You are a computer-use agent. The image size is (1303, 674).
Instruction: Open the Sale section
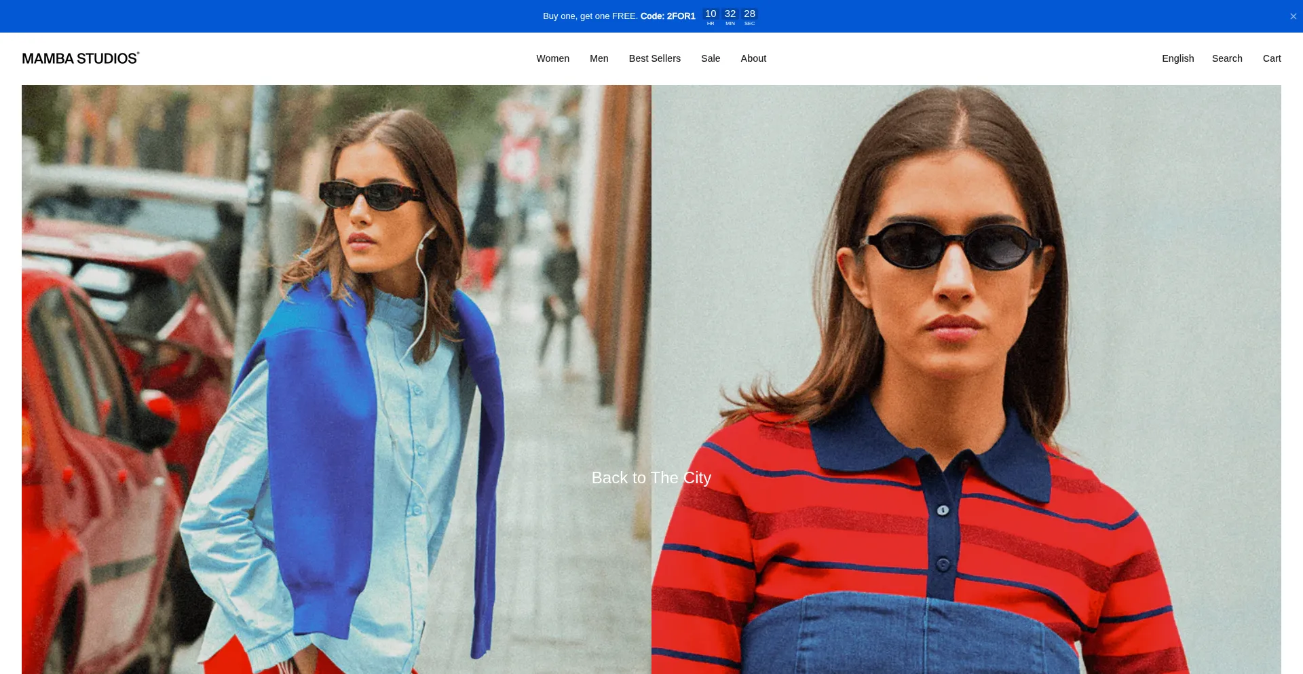[711, 58]
